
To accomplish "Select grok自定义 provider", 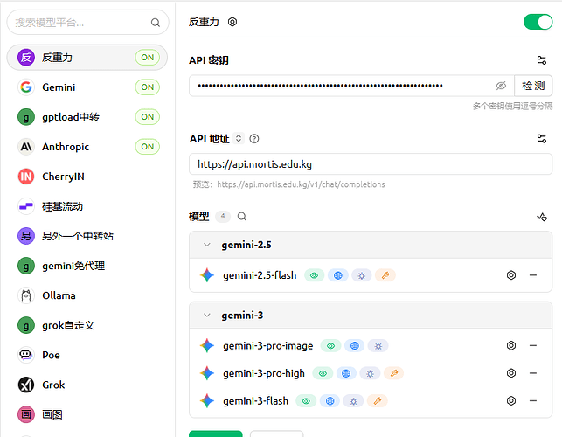I will point(87,325).
